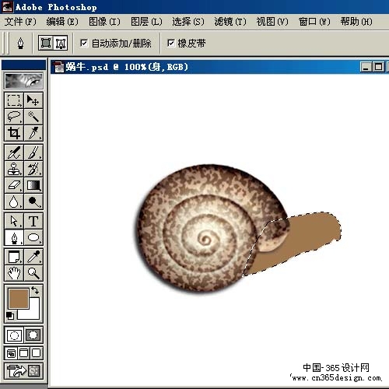Viewport: 389px width, 389px height.
Task: Choose the Crop tool
Action: 14,133
